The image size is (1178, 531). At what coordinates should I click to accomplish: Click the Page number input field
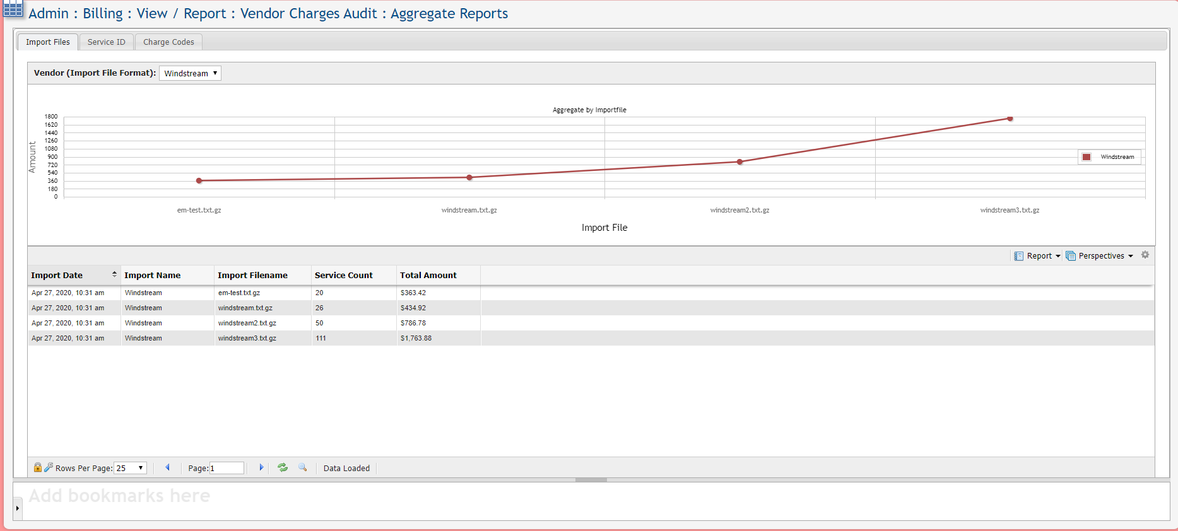point(227,468)
